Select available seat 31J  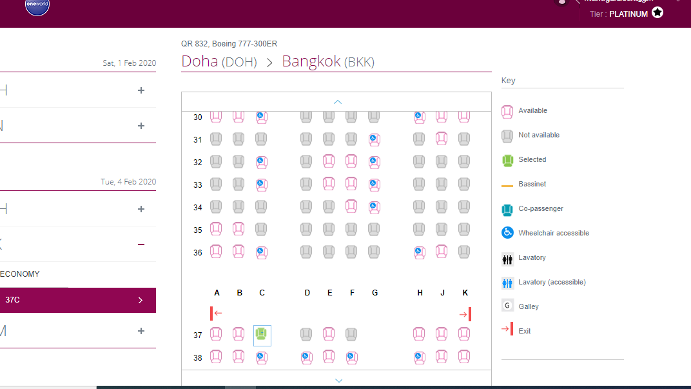[442, 139]
